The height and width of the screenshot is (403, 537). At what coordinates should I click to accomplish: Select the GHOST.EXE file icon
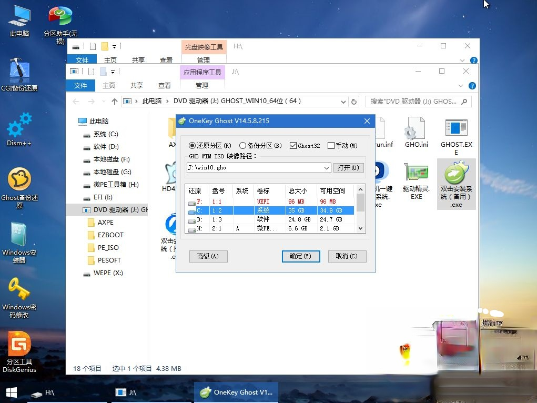click(x=456, y=136)
